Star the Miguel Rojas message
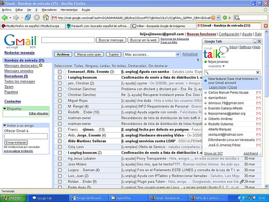The image size is (269, 202). (x=65, y=101)
